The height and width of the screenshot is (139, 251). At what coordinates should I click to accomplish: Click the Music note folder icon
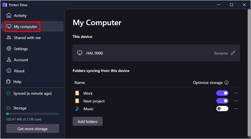pyautogui.click(x=77, y=109)
